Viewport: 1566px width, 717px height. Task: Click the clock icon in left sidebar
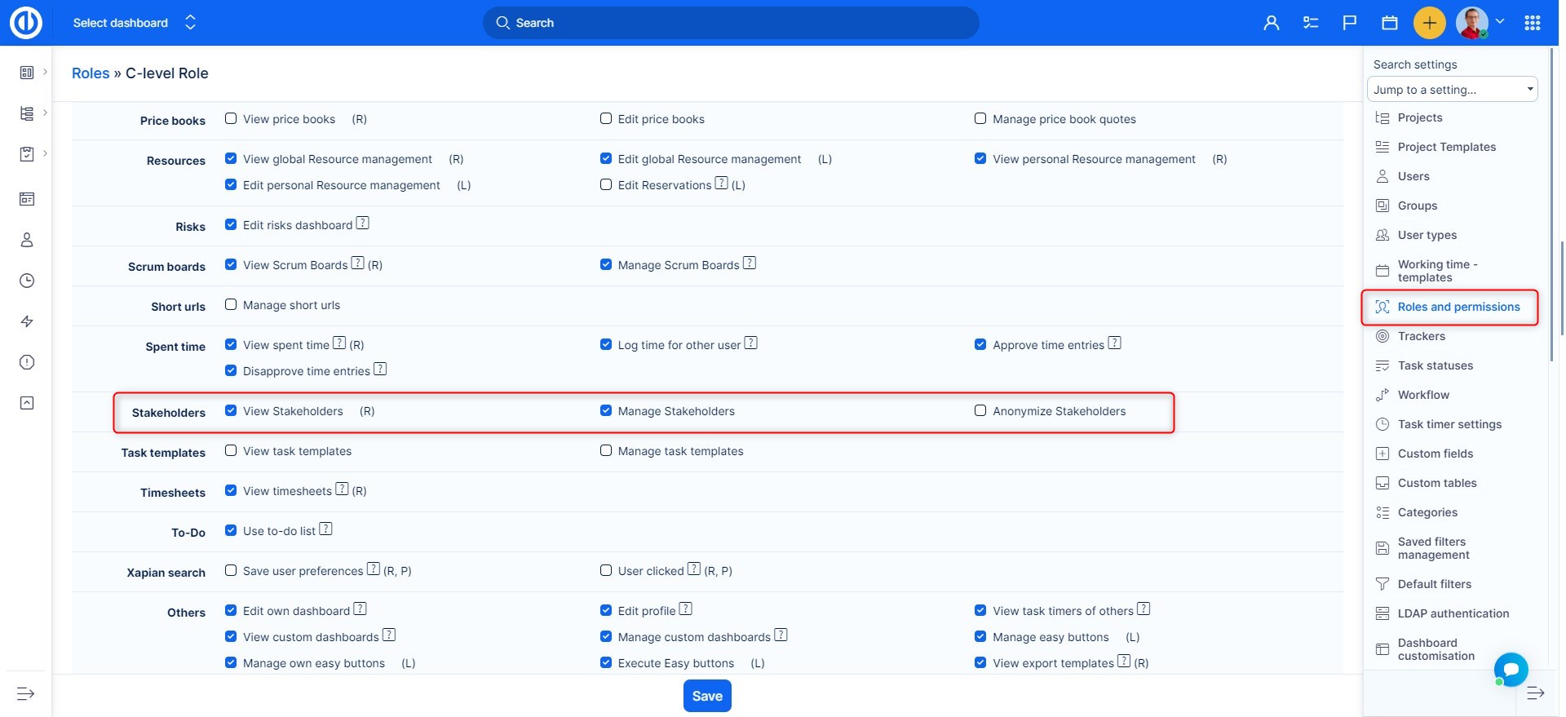27,281
